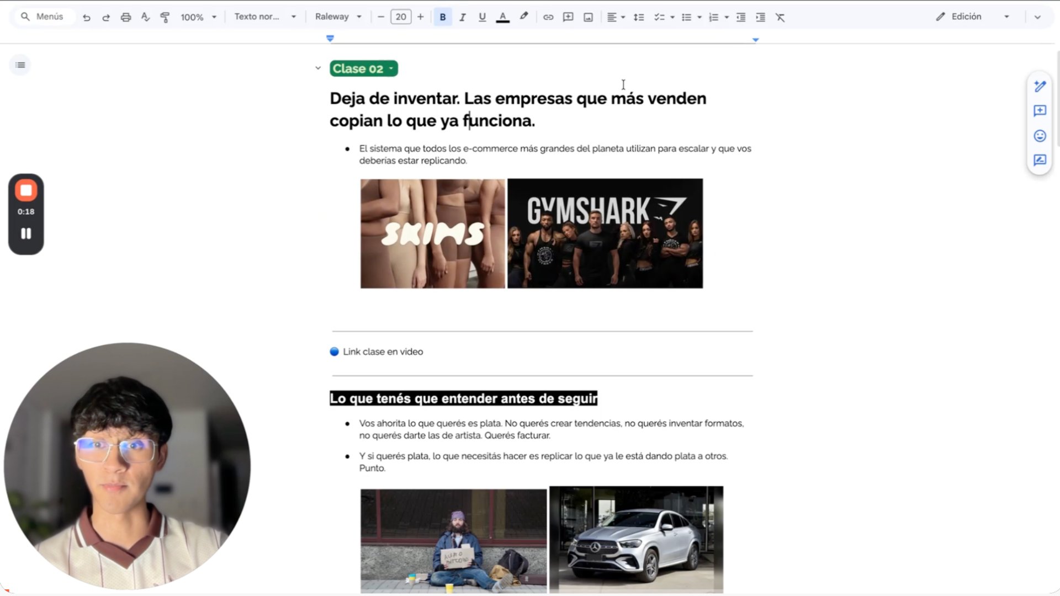This screenshot has height=596, width=1060.
Task: Open the text style dropdown 'Texto nor...'
Action: 266,17
